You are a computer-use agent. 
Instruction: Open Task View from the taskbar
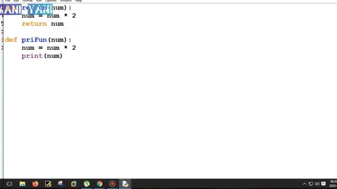[9, 184]
